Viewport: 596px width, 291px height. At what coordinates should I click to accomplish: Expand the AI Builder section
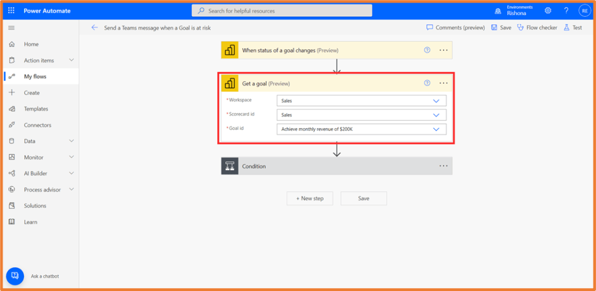71,173
